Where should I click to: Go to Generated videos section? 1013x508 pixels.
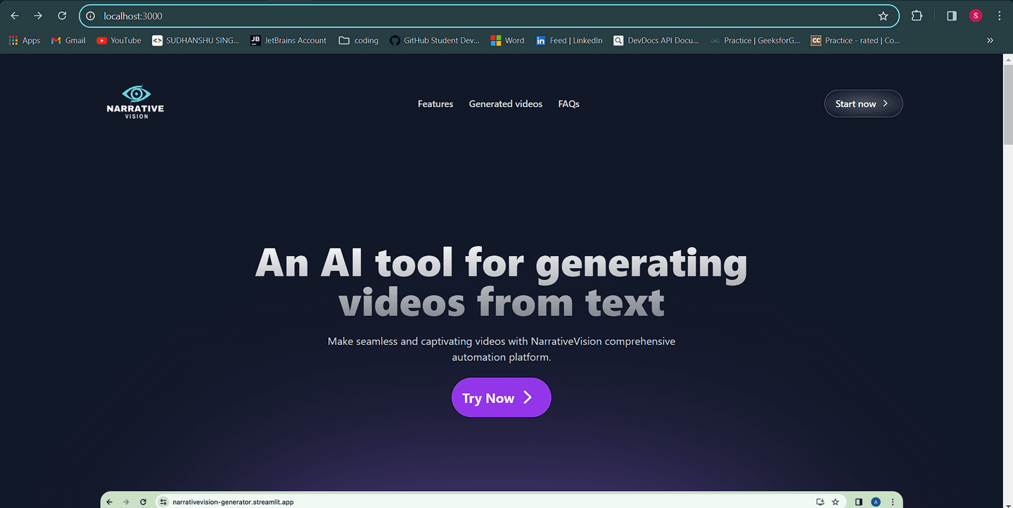pyautogui.click(x=506, y=103)
